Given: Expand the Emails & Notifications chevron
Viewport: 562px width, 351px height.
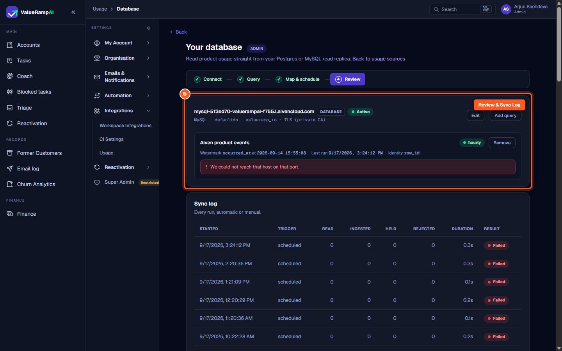Looking at the screenshot, I should click(x=148, y=77).
